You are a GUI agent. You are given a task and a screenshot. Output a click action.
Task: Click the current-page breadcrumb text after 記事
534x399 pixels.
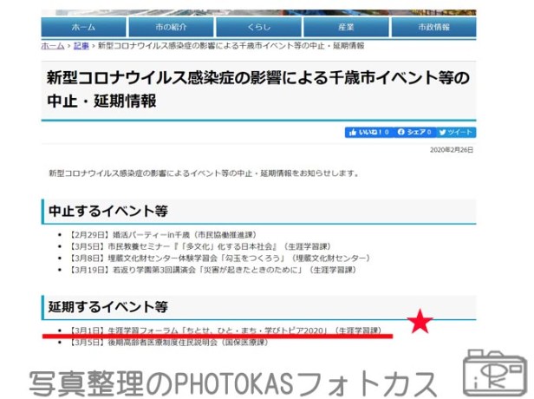(231, 46)
